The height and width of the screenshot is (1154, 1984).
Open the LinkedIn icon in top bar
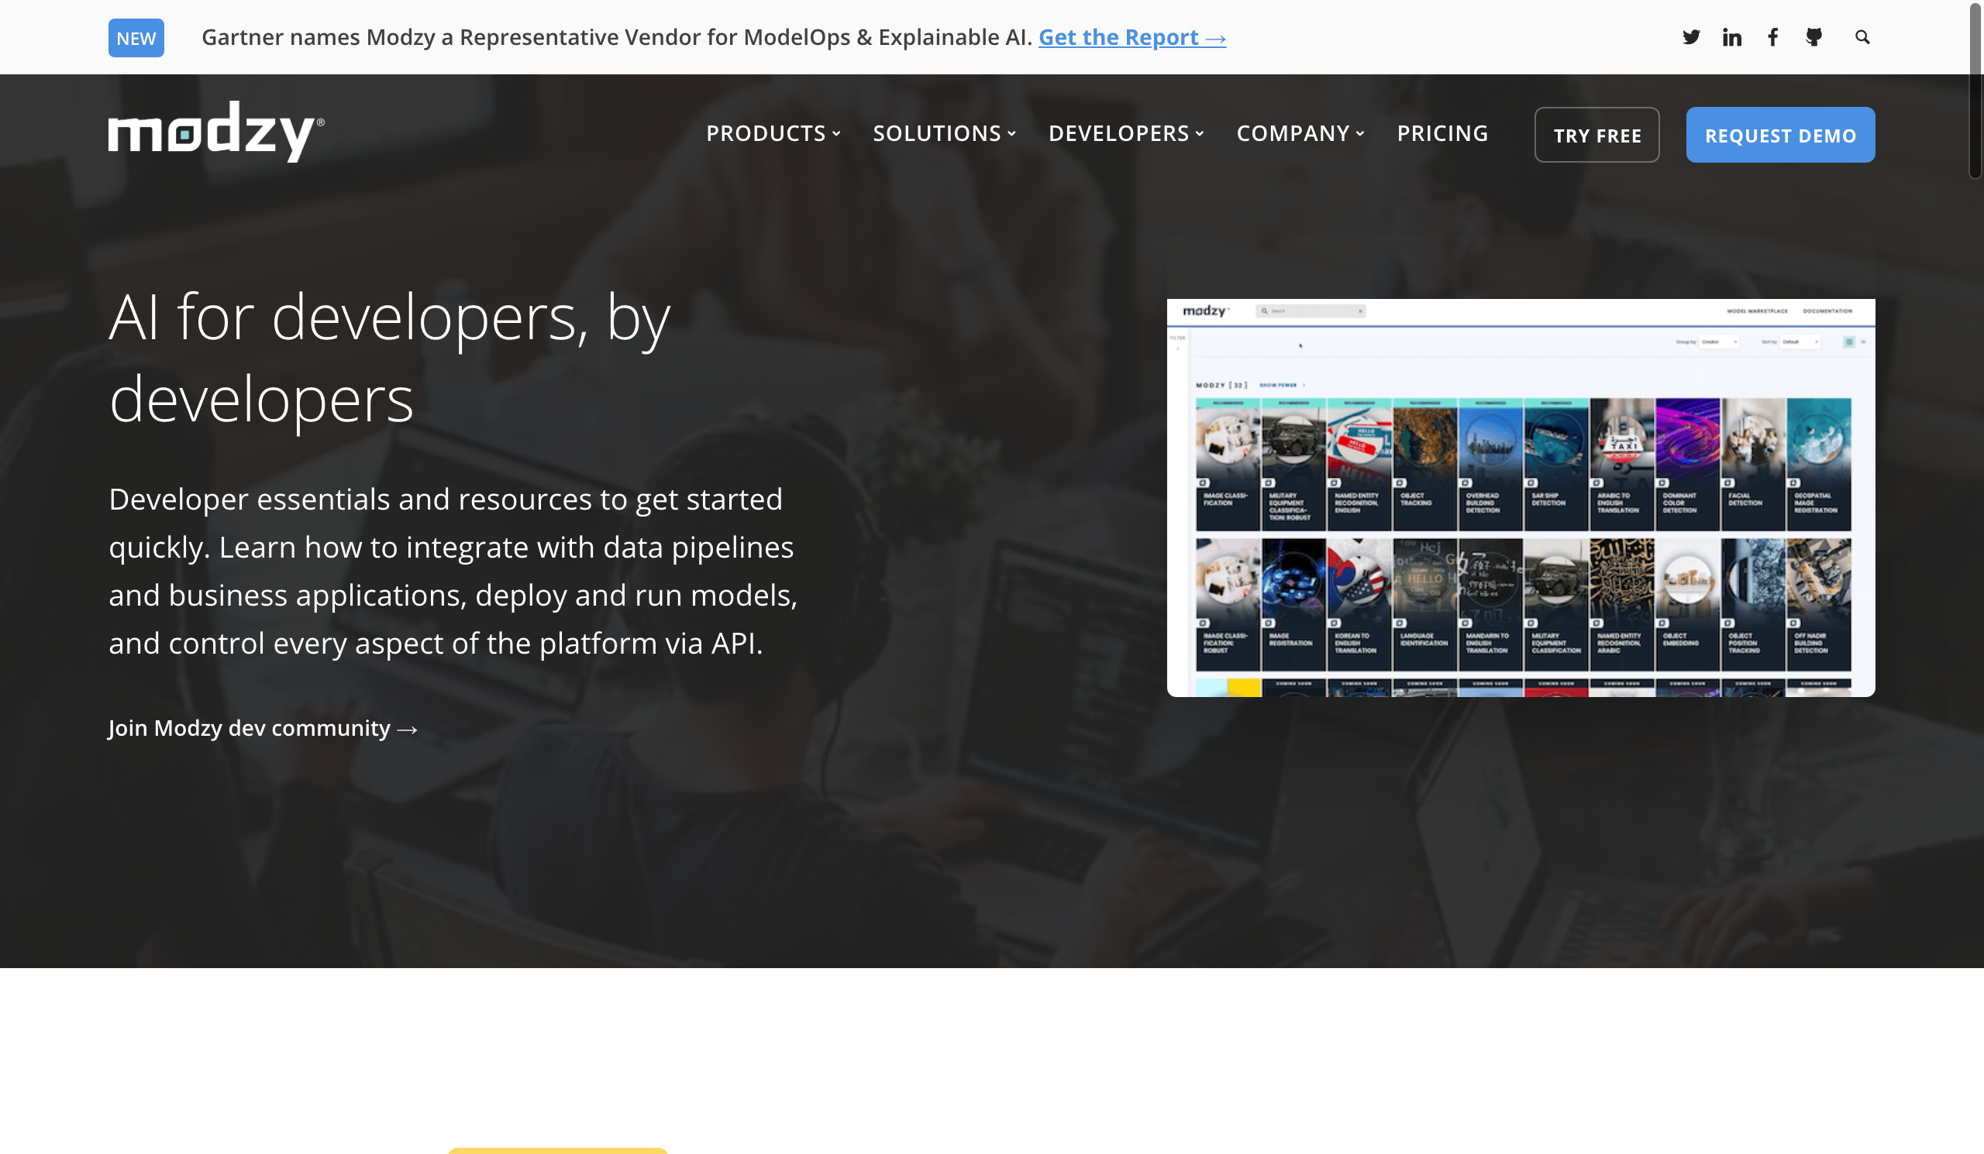tap(1731, 37)
